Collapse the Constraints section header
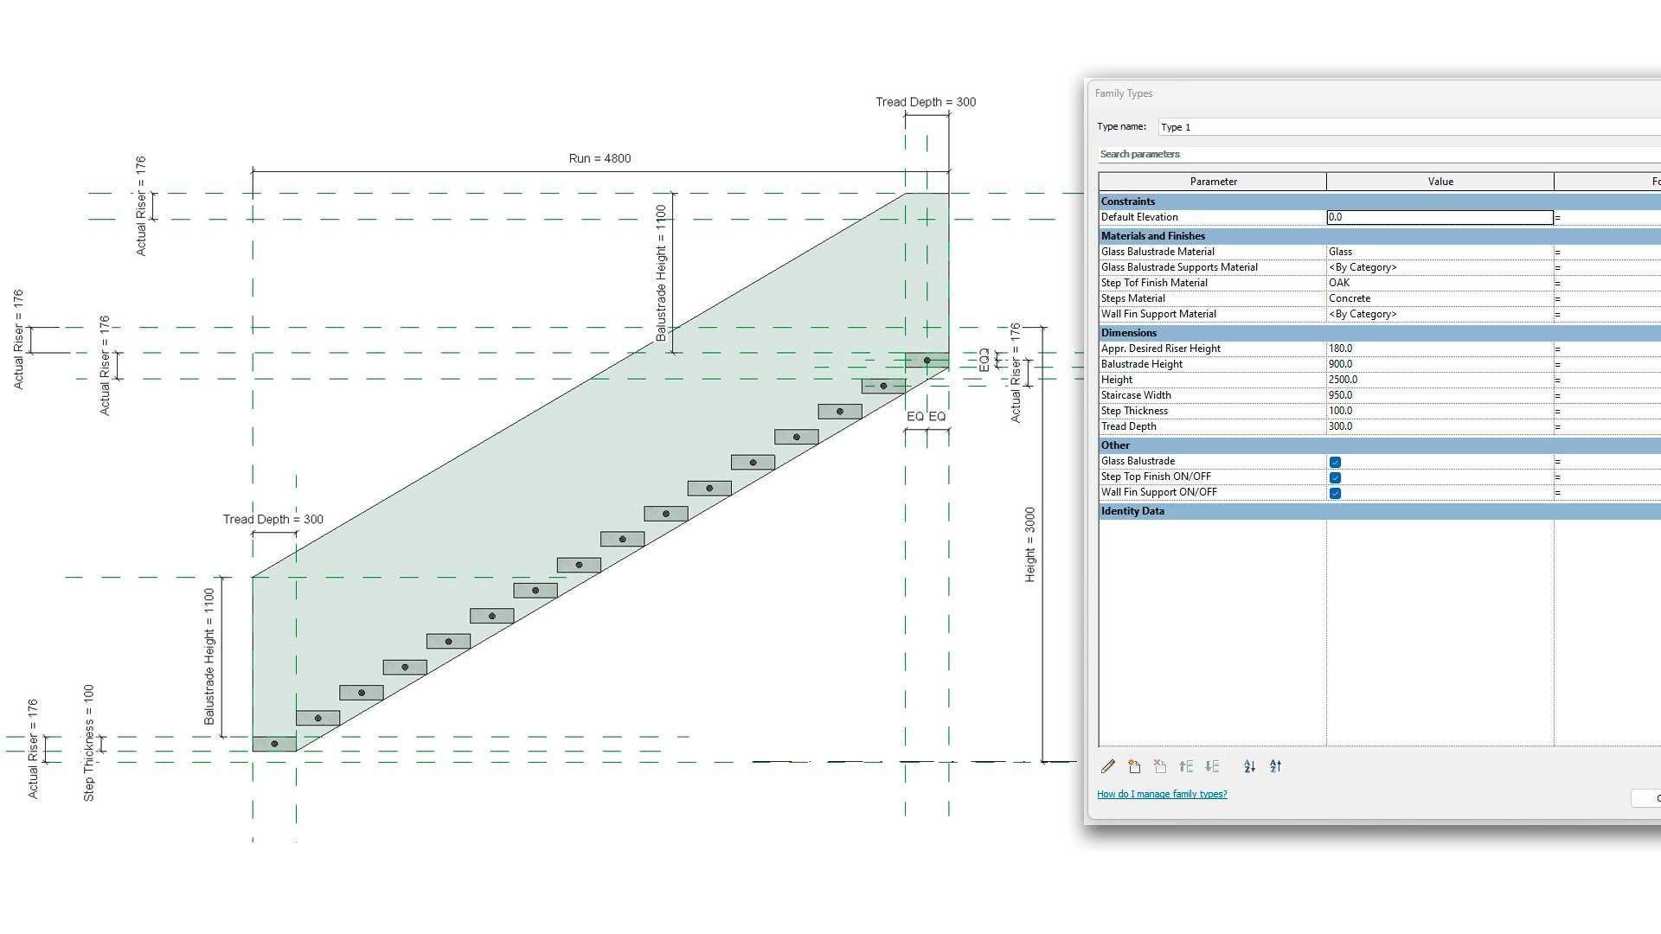Image resolution: width=1661 pixels, height=934 pixels. point(1211,201)
